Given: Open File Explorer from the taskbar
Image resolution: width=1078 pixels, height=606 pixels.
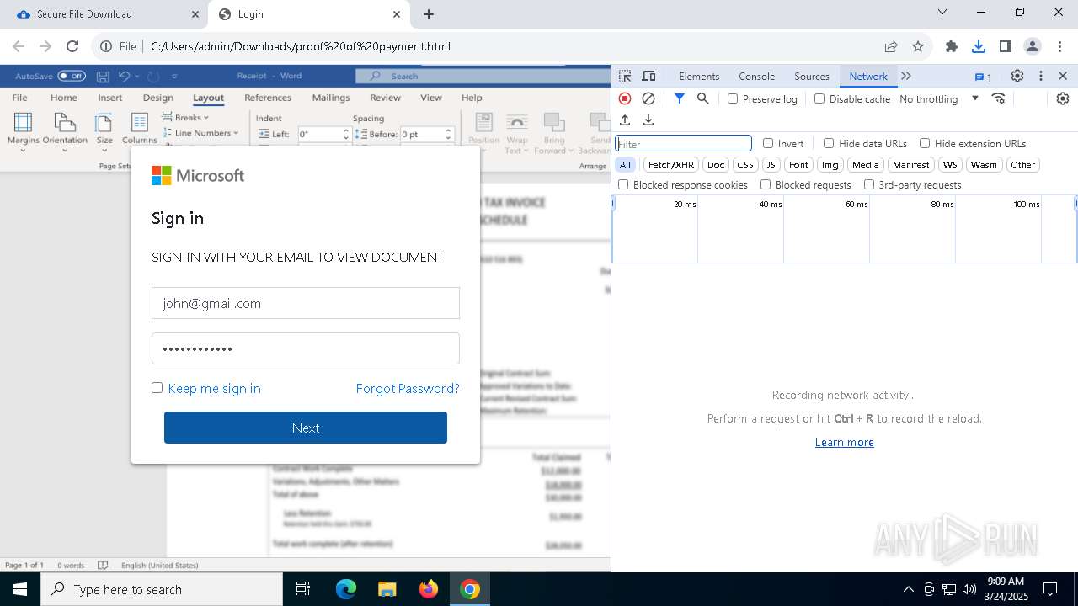Looking at the screenshot, I should [387, 589].
